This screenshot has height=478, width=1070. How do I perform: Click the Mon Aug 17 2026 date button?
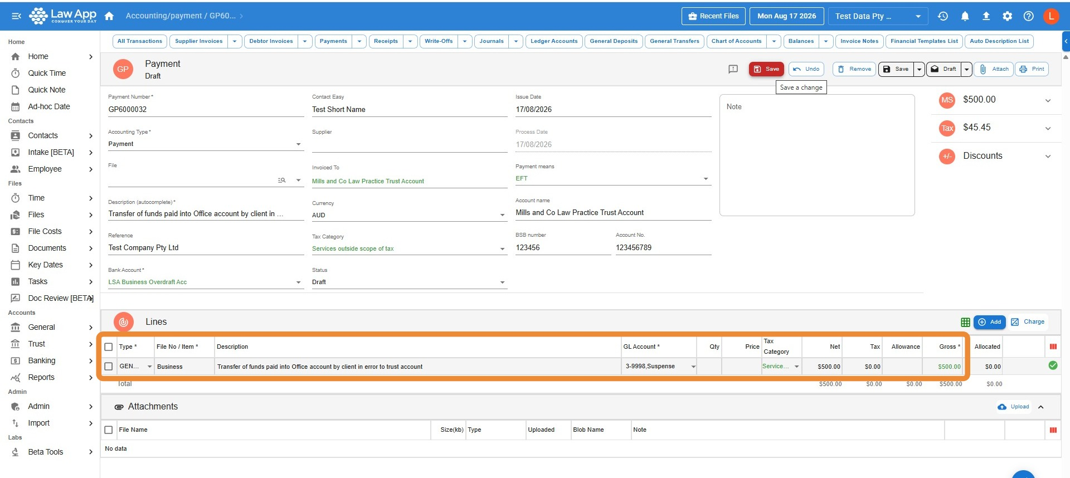click(x=786, y=16)
